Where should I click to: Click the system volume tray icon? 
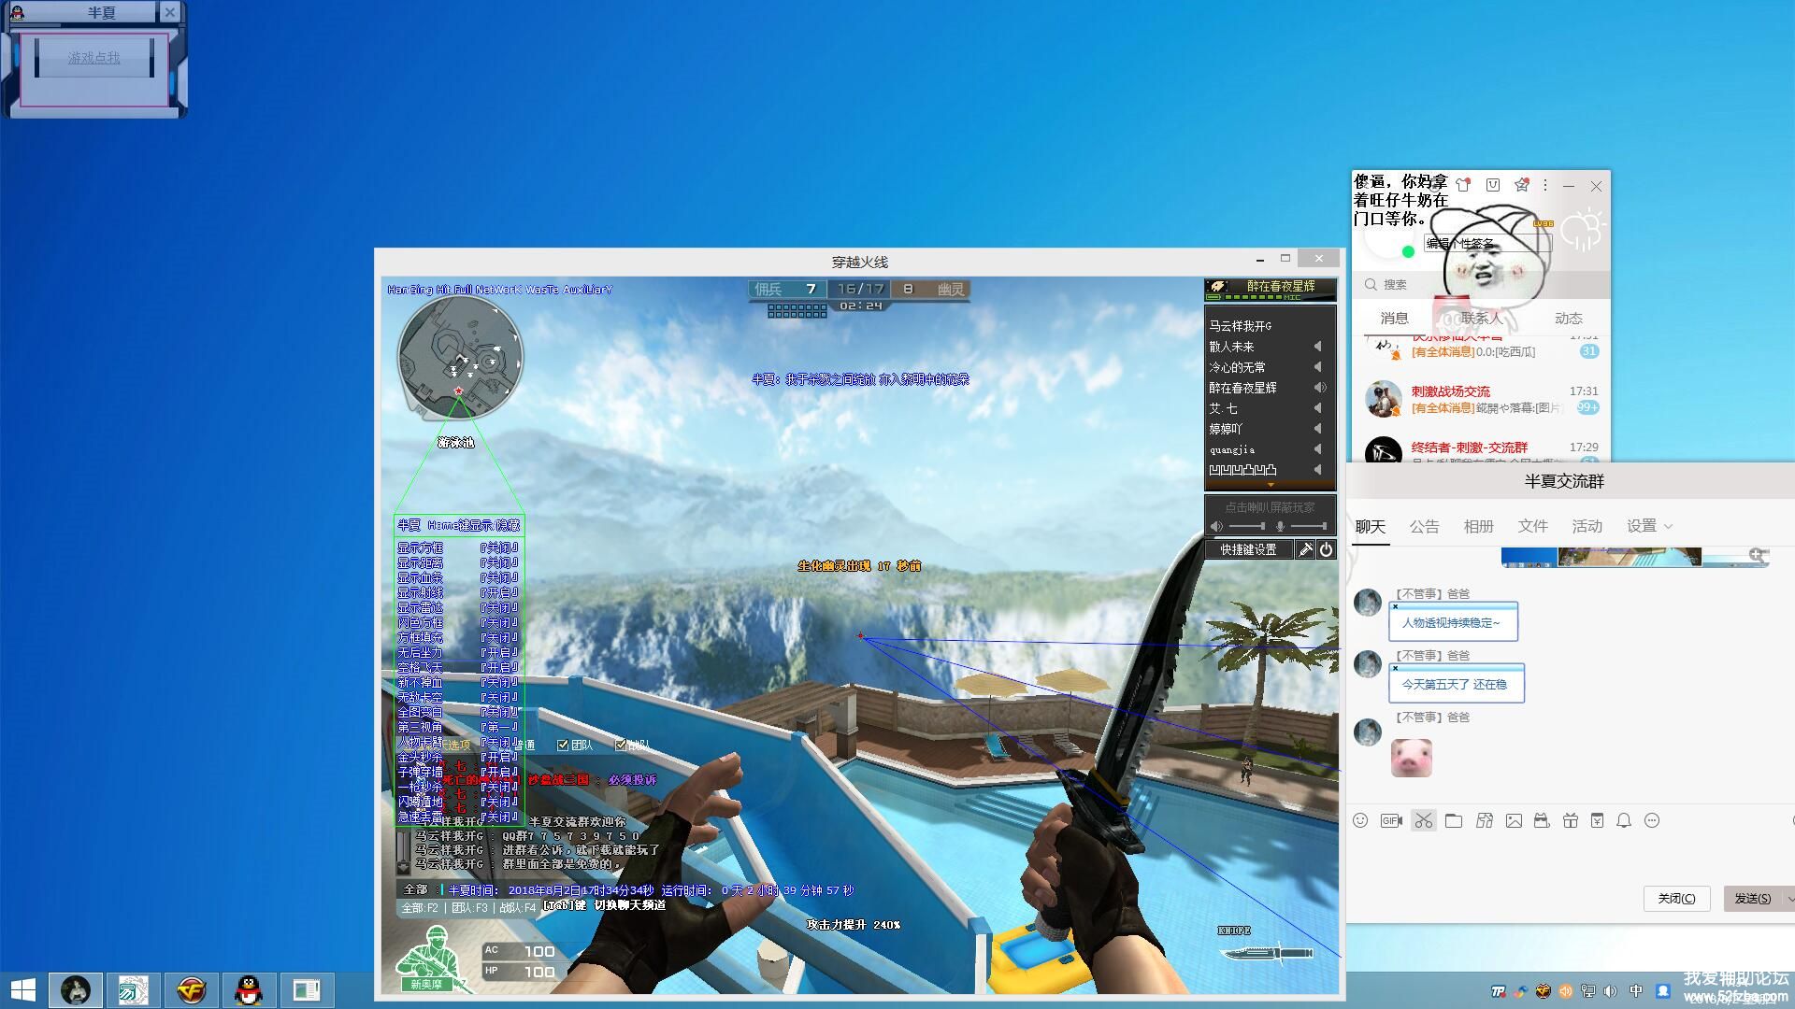(x=1610, y=991)
